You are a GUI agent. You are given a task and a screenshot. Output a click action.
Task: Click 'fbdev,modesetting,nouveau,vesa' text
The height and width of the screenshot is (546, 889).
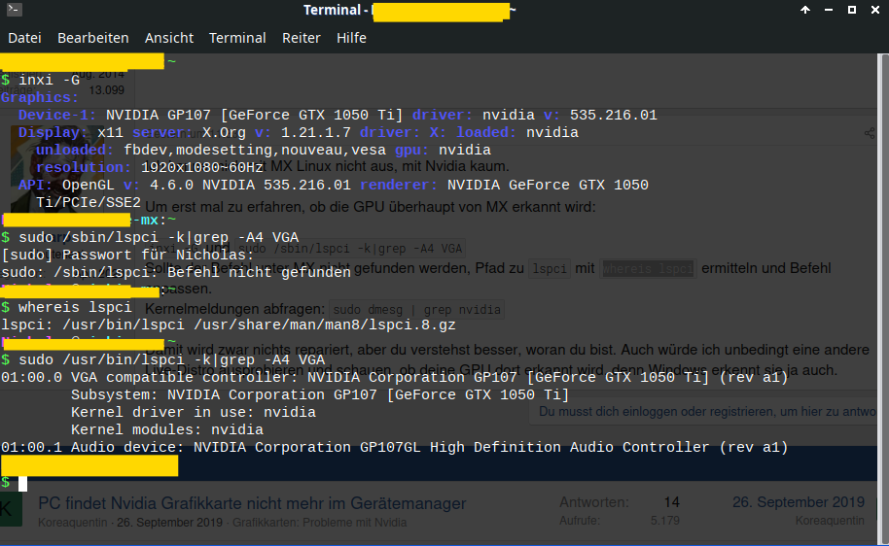click(x=255, y=150)
